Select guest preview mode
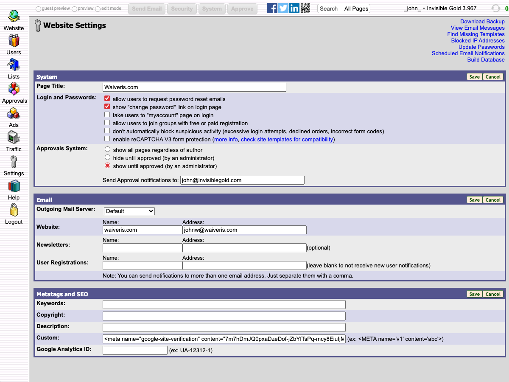 point(39,9)
